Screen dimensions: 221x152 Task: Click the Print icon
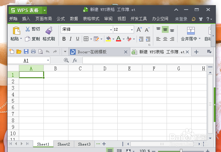tap(33, 52)
